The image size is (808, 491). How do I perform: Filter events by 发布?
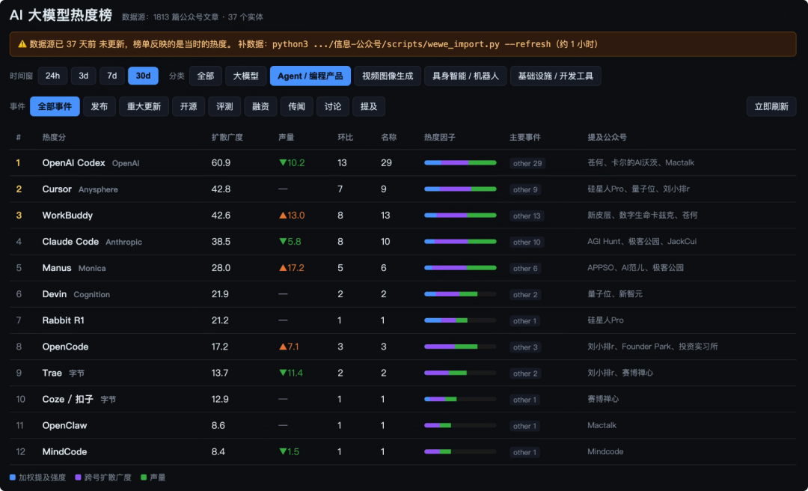pos(100,106)
